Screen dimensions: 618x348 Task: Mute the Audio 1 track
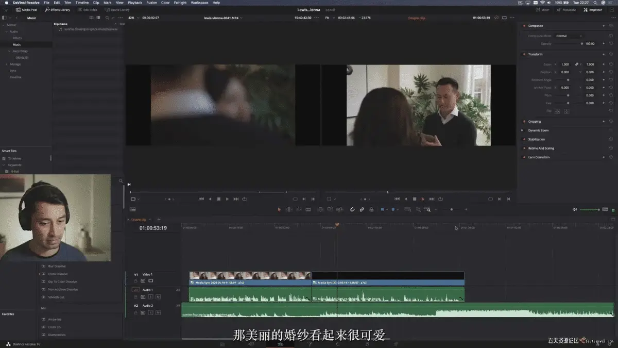point(158,297)
